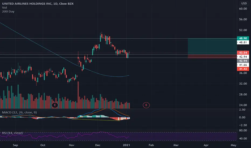Click the red 43.54 price label
The height and width of the screenshot is (148, 251).
point(243,53)
